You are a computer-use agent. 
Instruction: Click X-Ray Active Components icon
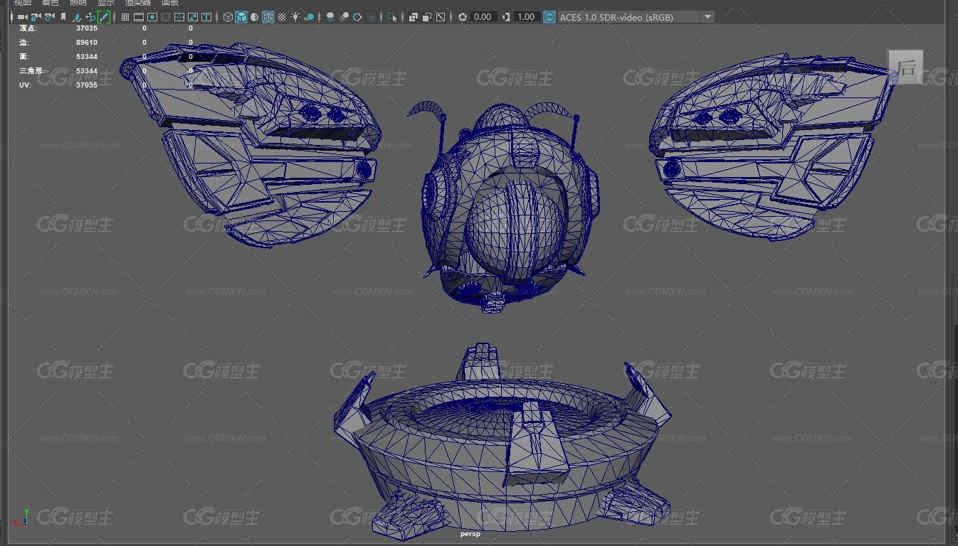point(426,17)
